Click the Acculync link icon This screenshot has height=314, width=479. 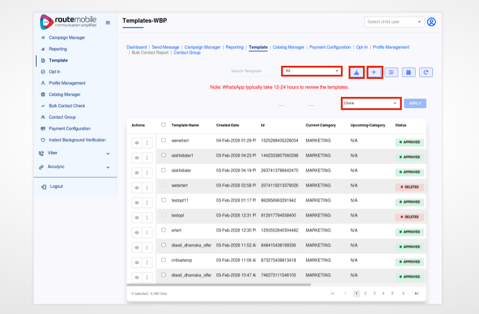pos(41,167)
